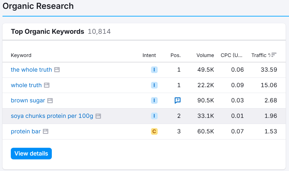The height and width of the screenshot is (171, 289).
Task: Click the Informational intent badge for brown sugar
Action: [x=154, y=100]
